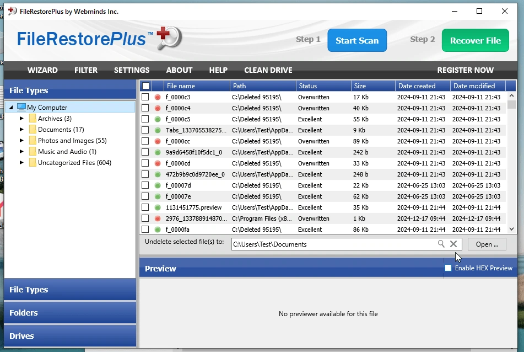This screenshot has width=524, height=352.
Task: Sort the list by Size column
Action: (x=373, y=86)
